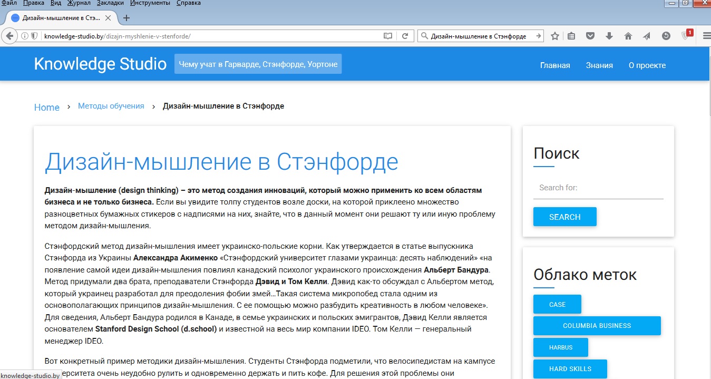Go to browser home page icon

[x=628, y=36]
